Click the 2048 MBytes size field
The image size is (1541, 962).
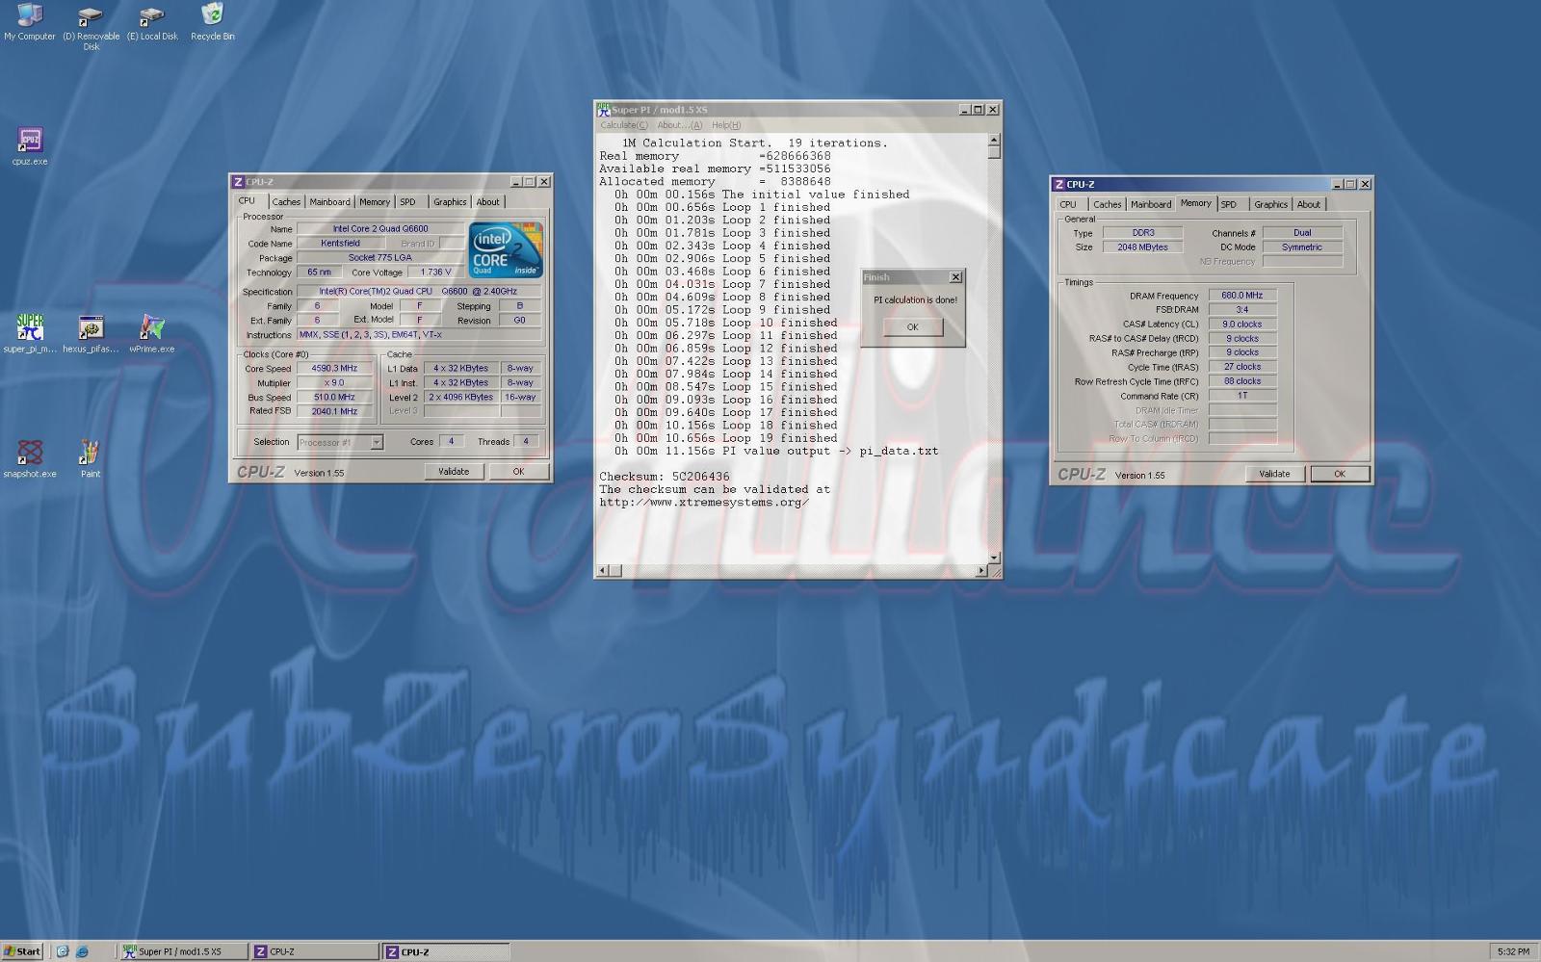pyautogui.click(x=1142, y=247)
